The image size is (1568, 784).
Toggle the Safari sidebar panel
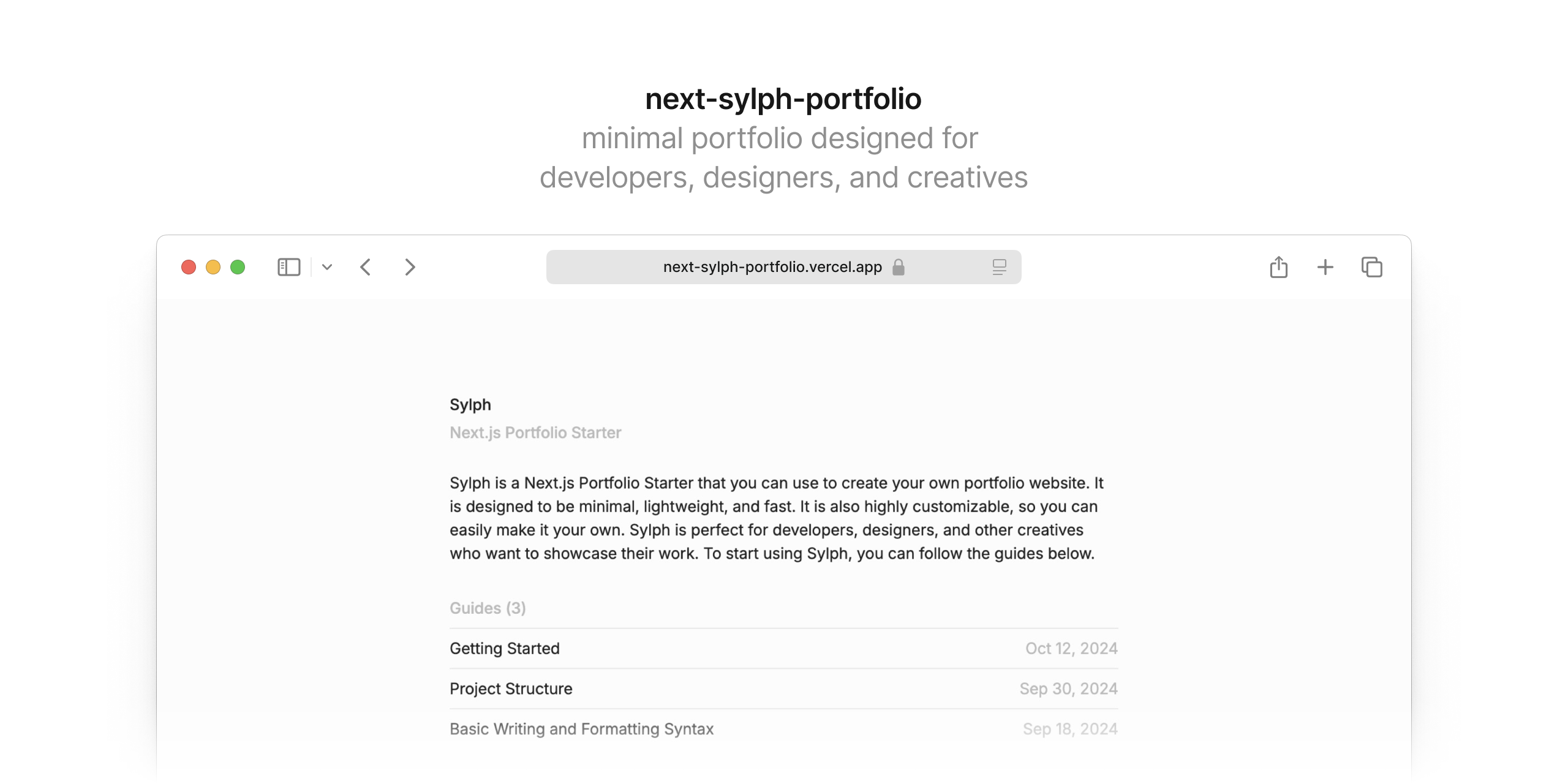288,267
